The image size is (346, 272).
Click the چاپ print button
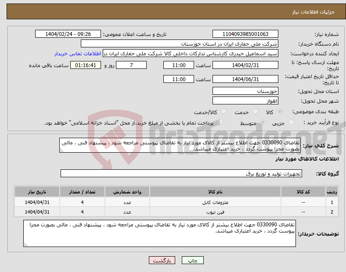point(193,260)
